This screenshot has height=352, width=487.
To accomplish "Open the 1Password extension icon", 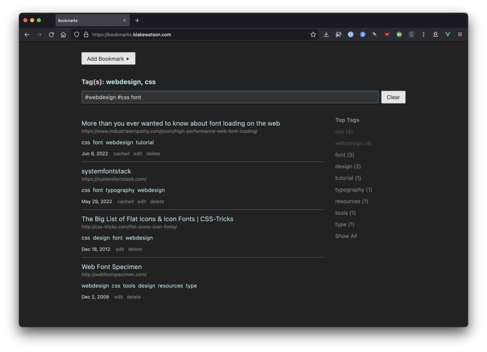I will coord(351,34).
